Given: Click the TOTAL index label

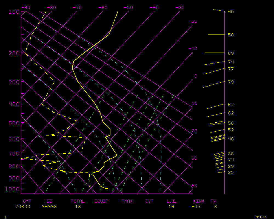Looking at the screenshot, I should (x=78, y=201).
